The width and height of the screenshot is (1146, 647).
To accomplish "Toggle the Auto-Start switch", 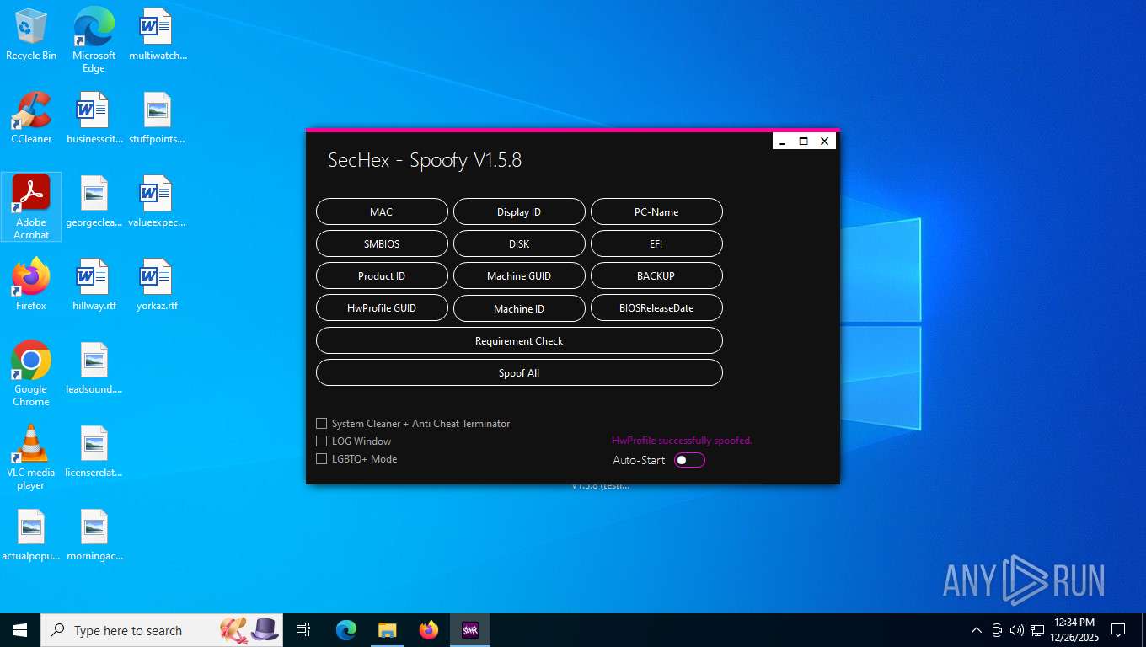I will pos(689,460).
